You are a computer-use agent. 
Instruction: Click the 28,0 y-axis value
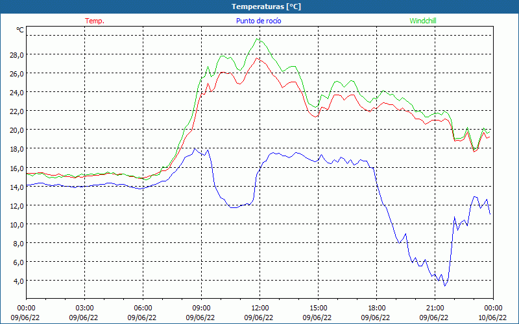[17, 54]
